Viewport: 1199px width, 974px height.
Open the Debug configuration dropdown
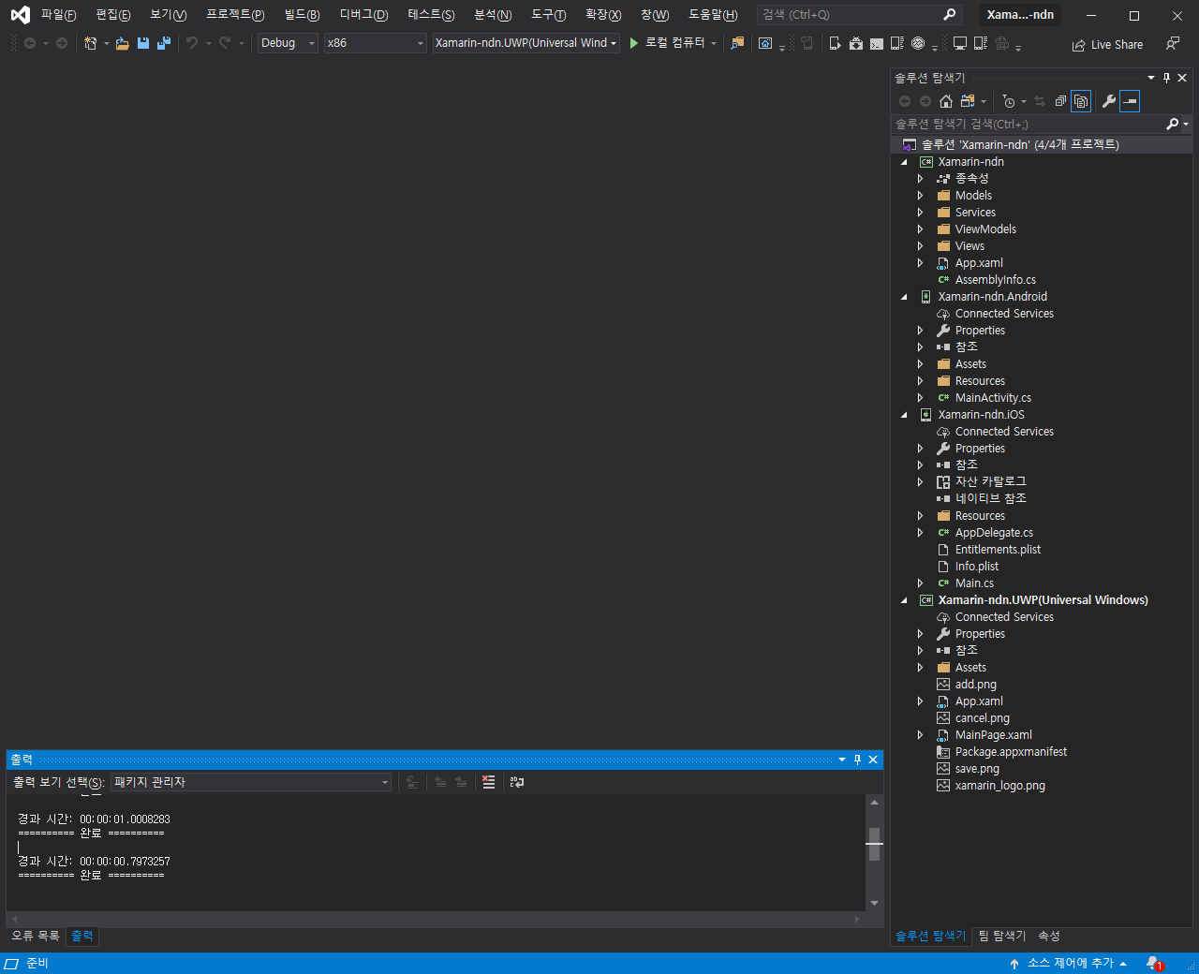288,43
